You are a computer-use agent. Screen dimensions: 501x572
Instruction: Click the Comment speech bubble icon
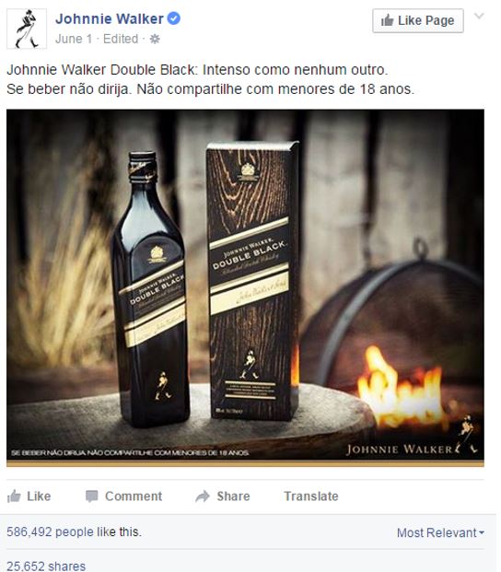click(91, 496)
